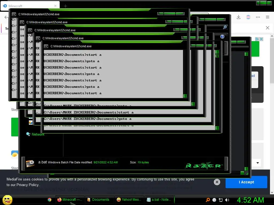Click the modified date '9/21/2022 4:52 AM'
Viewport: 274px width, 205px height.
105,162
